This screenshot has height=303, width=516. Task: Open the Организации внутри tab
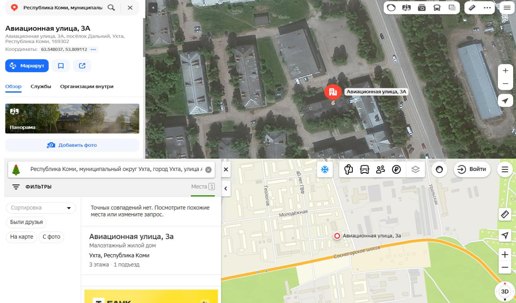point(87,87)
